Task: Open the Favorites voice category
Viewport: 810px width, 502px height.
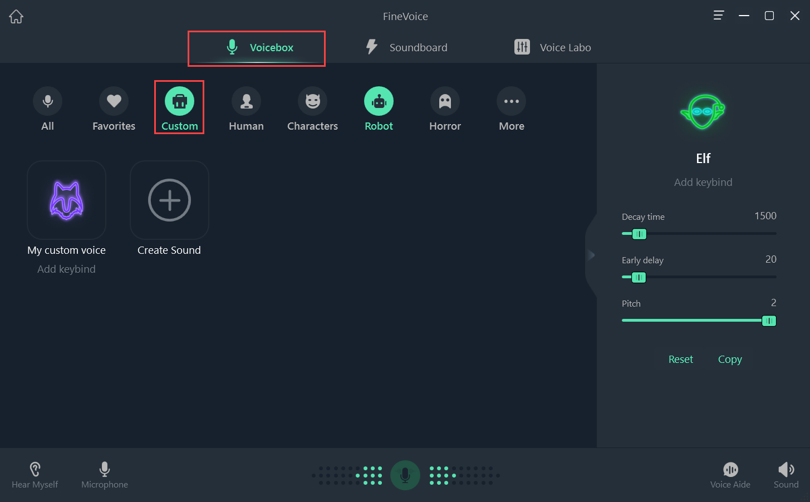Action: 114,109
